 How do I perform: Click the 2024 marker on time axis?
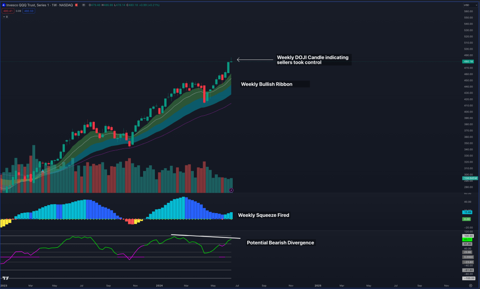(x=159, y=285)
